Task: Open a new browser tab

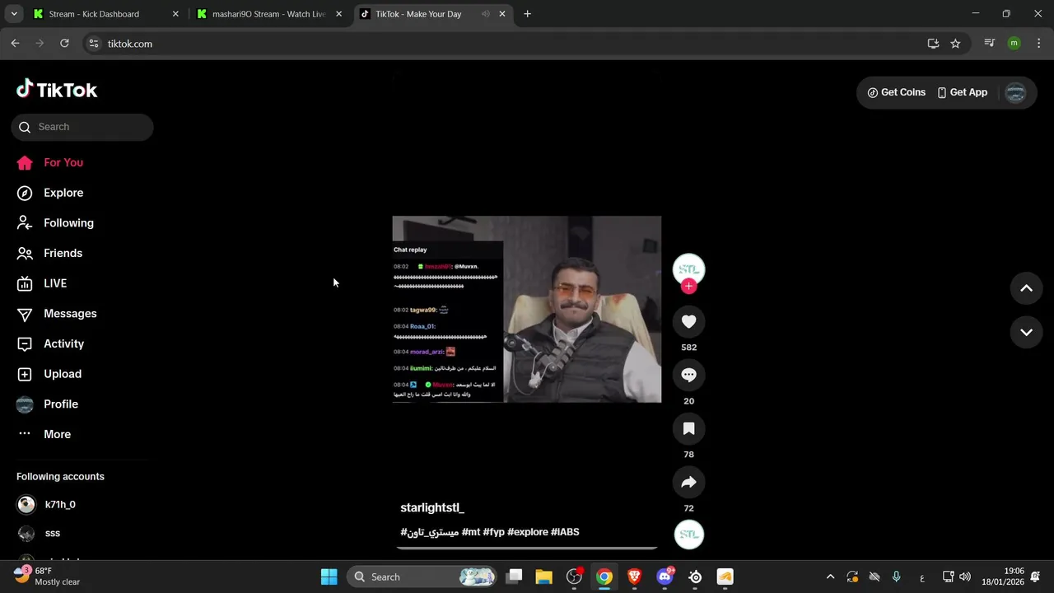Action: 527,14
